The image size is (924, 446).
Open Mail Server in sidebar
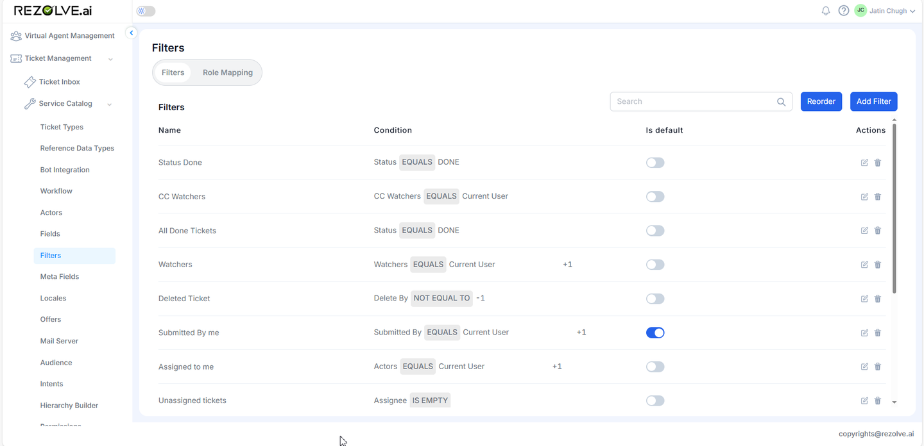coord(59,341)
